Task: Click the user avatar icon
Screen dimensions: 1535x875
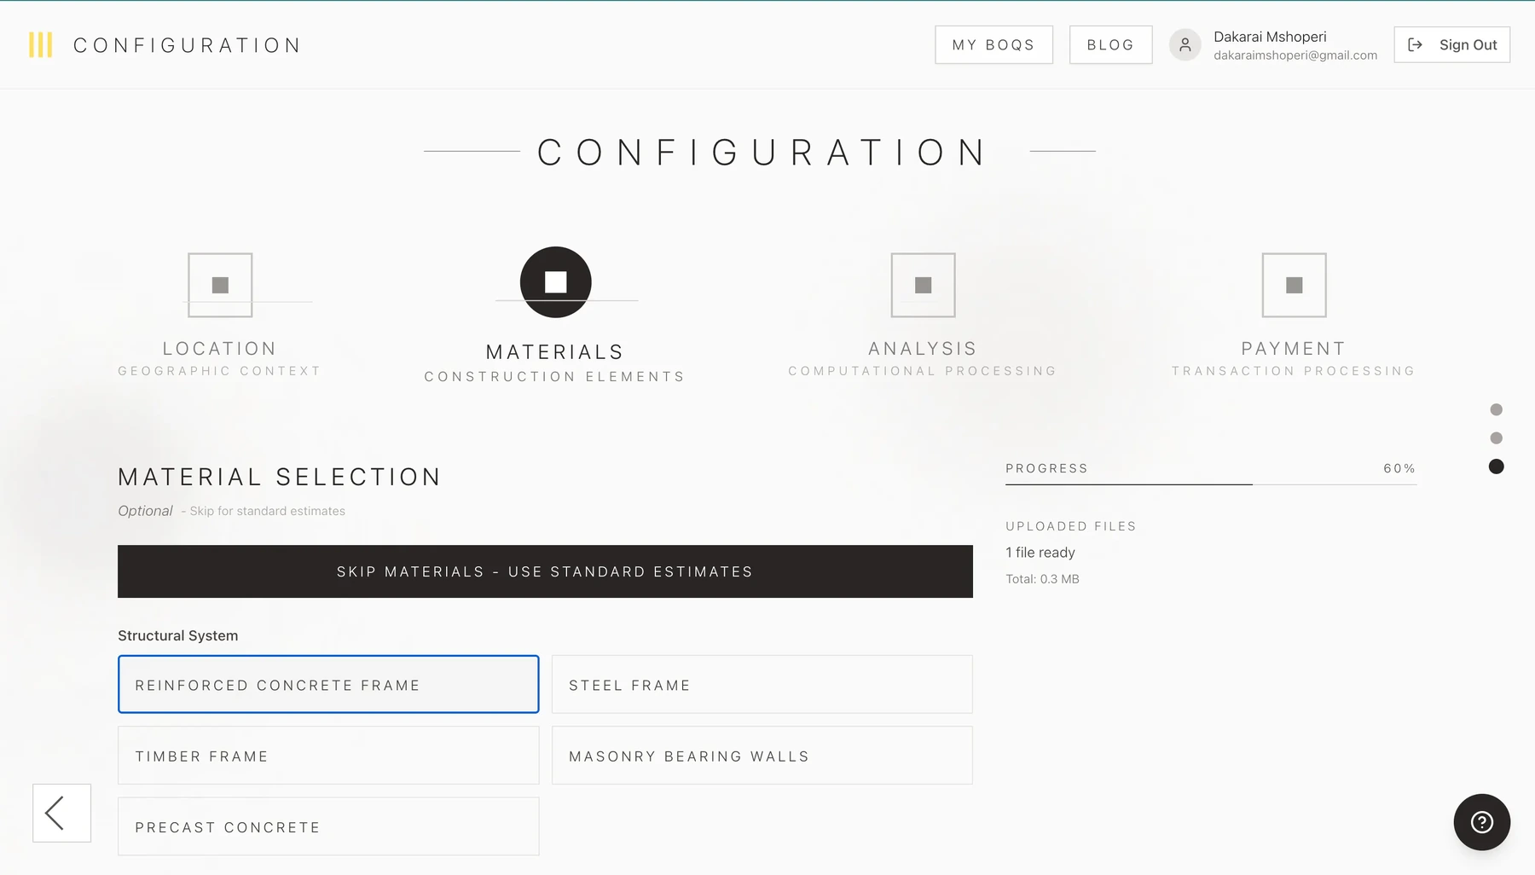Action: pos(1185,45)
